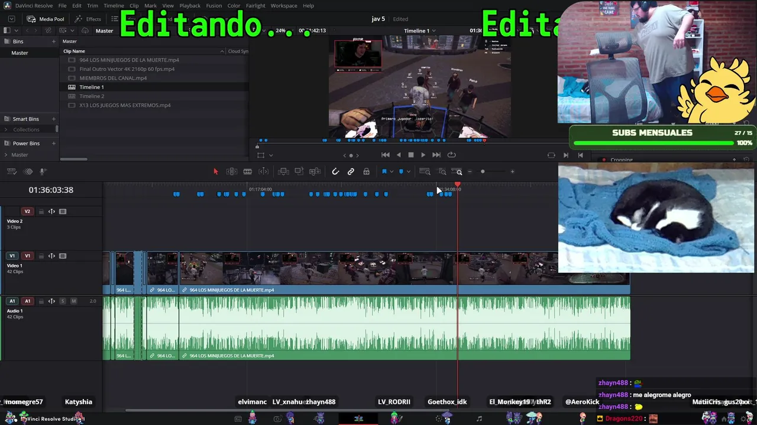Viewport: 757px width, 425px height.
Task: Sort media pool by Clip Name header
Action: pos(74,51)
